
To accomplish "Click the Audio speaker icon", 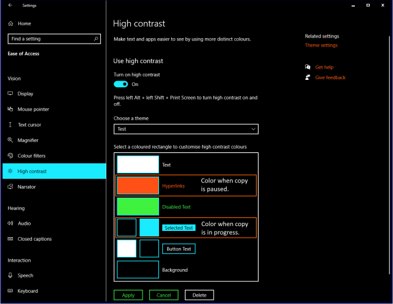I will tap(10, 223).
